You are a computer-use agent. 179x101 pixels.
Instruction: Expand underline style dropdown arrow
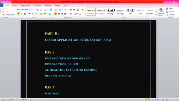tap(27, 14)
